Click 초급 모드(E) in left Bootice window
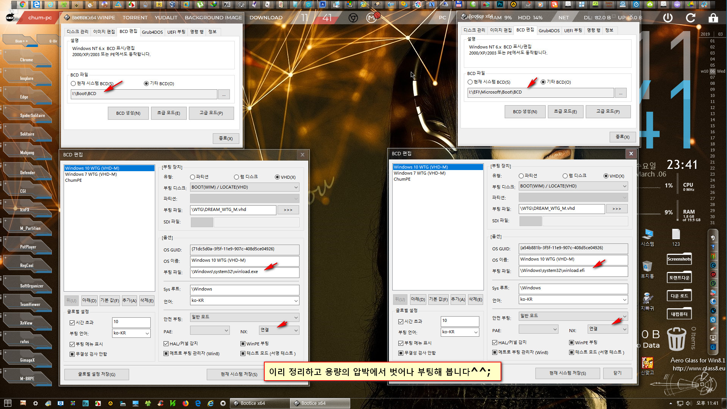This screenshot has height=409, width=727. point(168,113)
